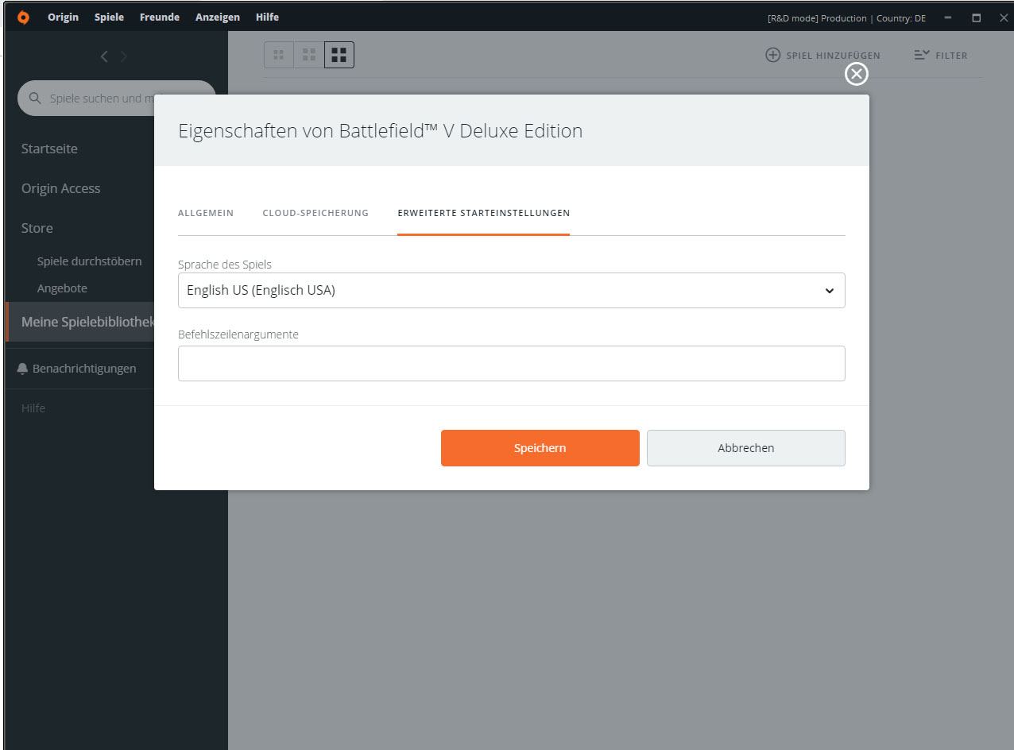
Task: Maximize the Origin window
Action: coord(977,17)
